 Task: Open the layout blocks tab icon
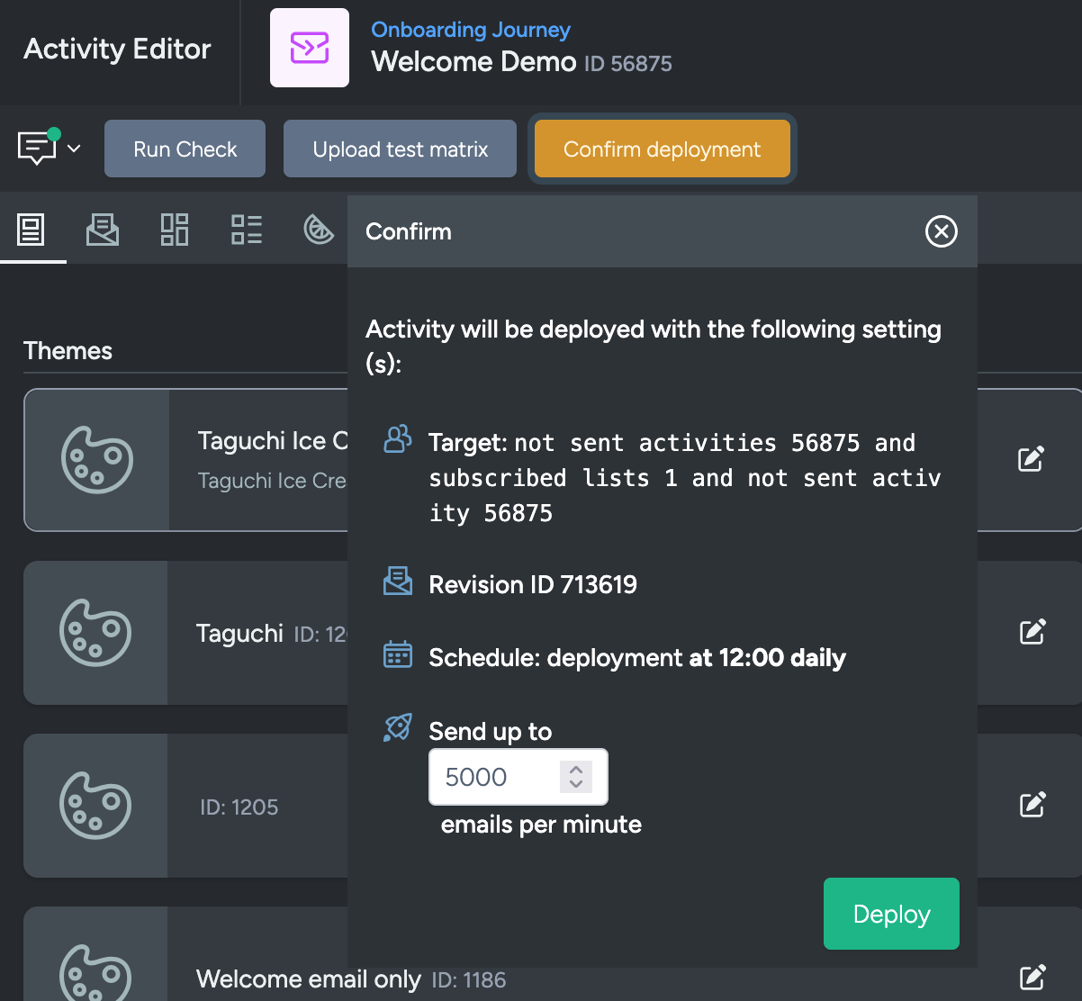[175, 230]
